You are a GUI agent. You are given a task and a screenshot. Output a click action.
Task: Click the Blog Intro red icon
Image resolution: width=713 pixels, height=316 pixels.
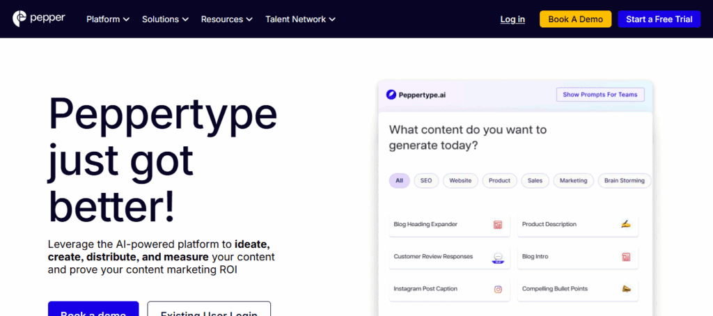coord(626,257)
